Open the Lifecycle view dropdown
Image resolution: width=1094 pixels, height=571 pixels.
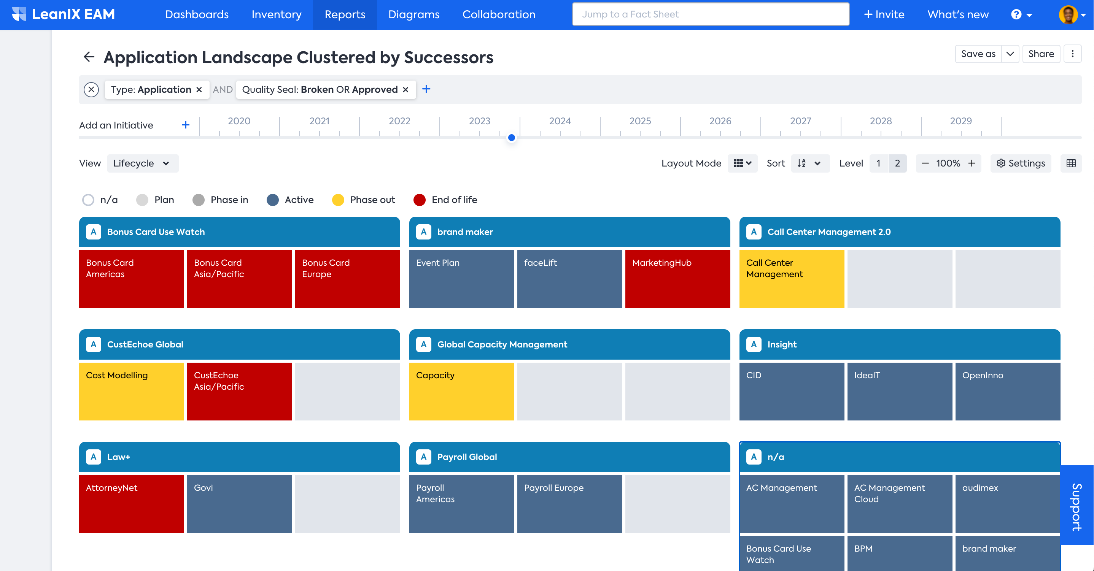click(x=143, y=163)
